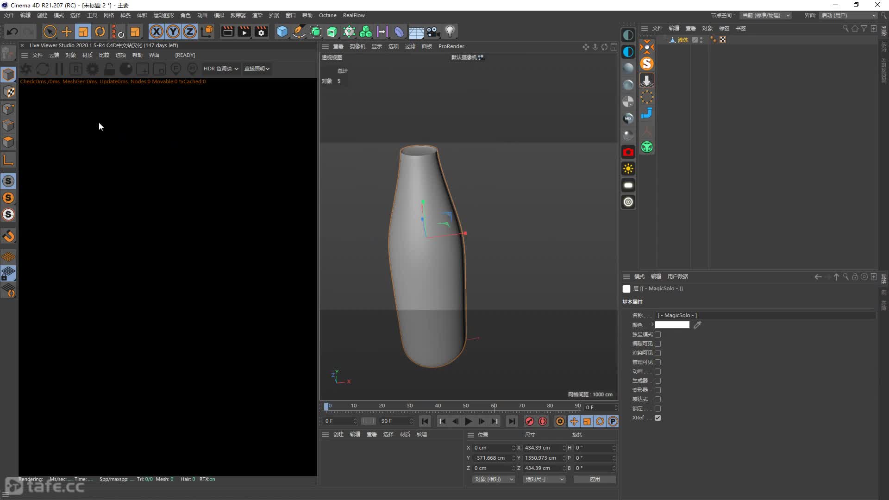This screenshot has height=500, width=889.
Task: Click the Y position -371.668 cm field
Action: (x=494, y=458)
